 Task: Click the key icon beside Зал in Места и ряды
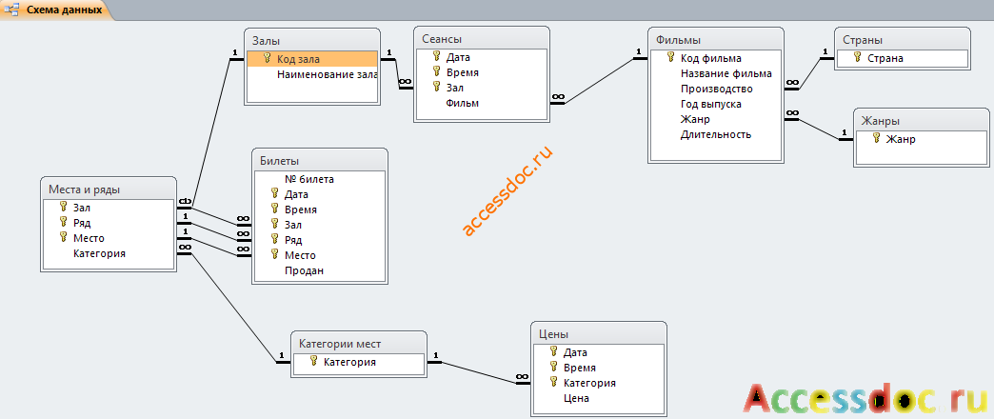(63, 206)
